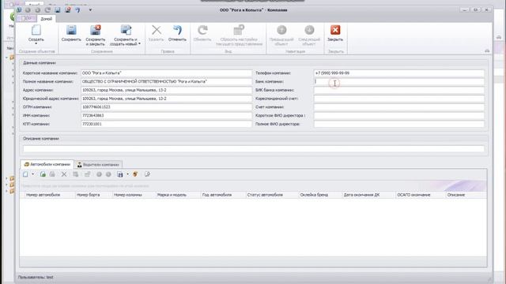The image size is (506, 284).
Task: Sort by Год автомобиля column header
Action: 222,195
